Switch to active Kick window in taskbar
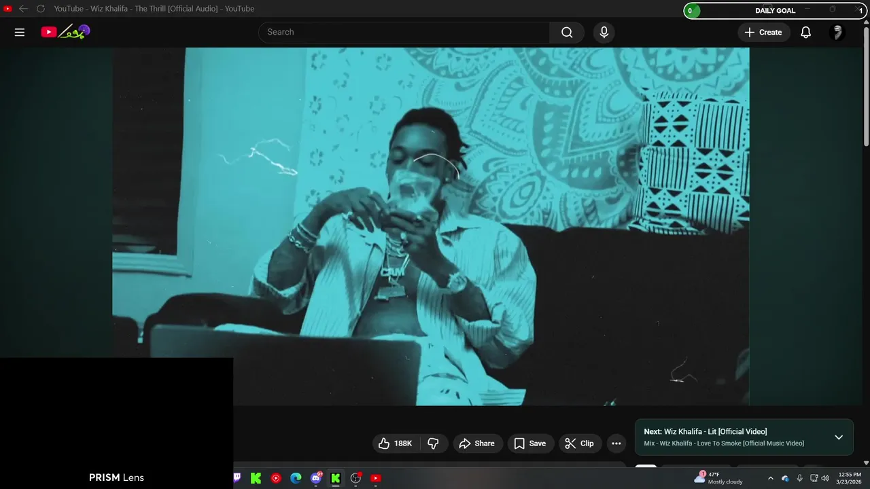The image size is (870, 489). [x=335, y=478]
